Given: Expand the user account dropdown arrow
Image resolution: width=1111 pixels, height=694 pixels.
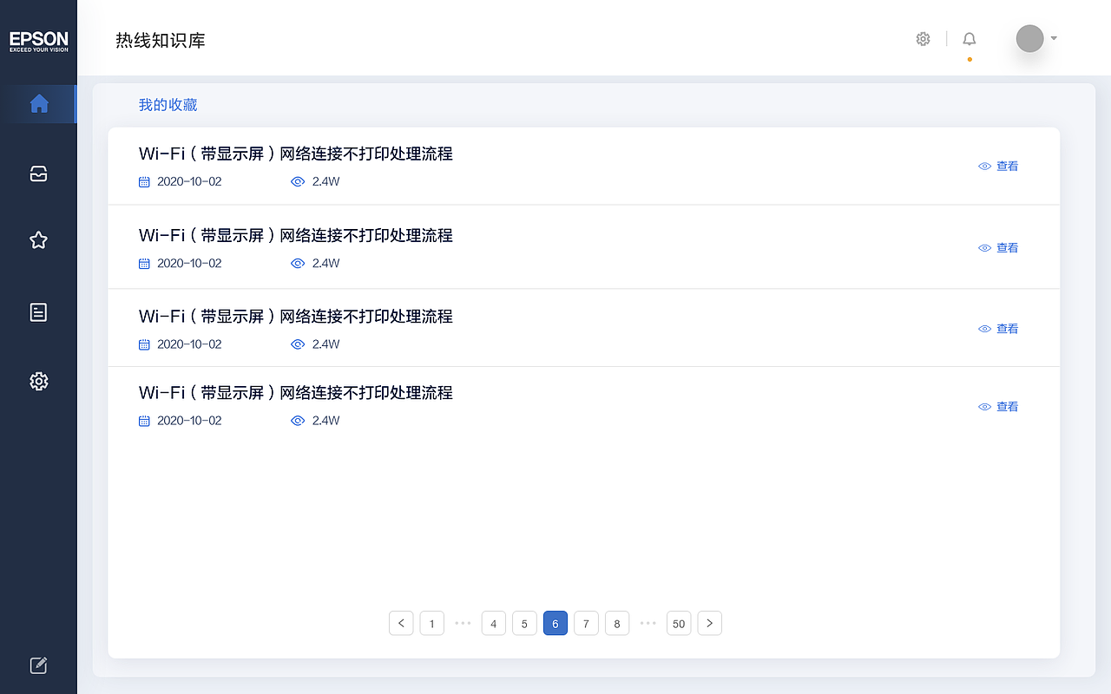Looking at the screenshot, I should (x=1054, y=38).
